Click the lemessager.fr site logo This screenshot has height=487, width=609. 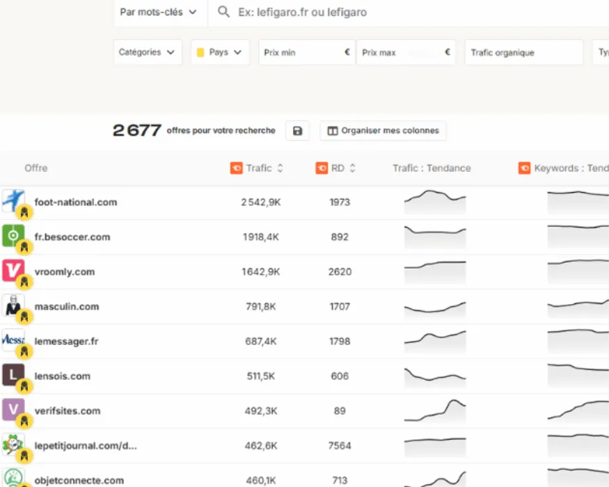click(13, 340)
